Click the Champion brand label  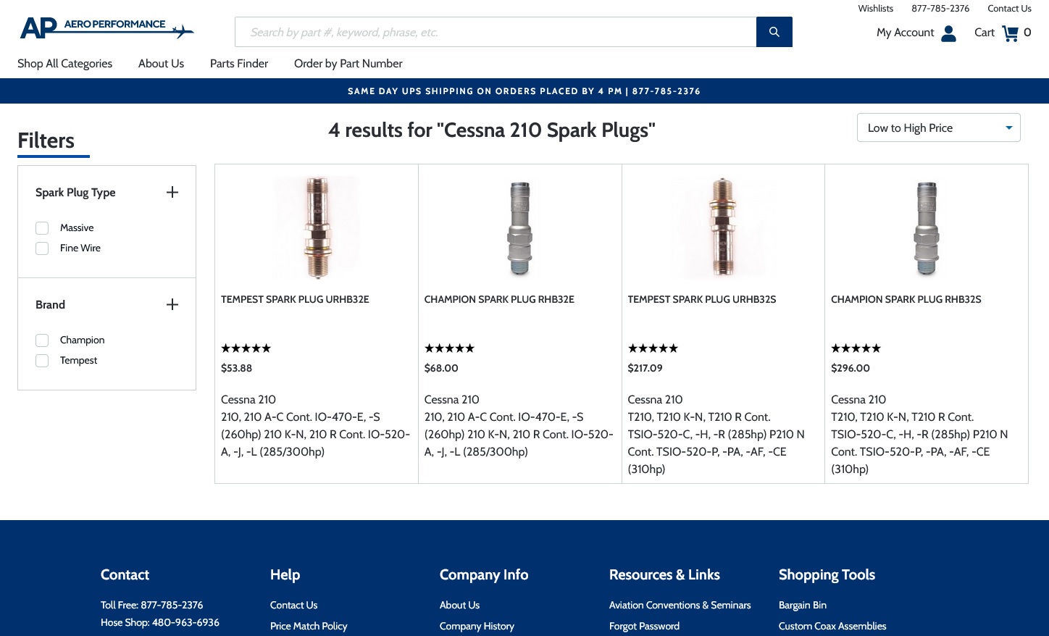coord(82,340)
